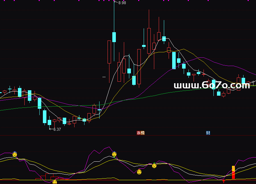Select the last candle at chart's right edge

pos(253,83)
